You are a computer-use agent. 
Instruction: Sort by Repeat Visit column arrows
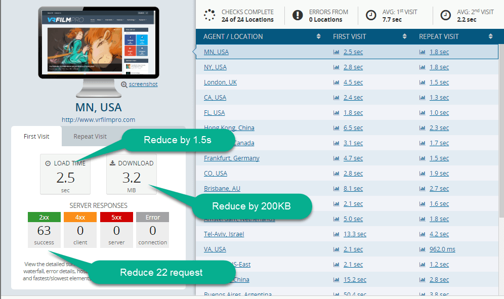[490, 36]
